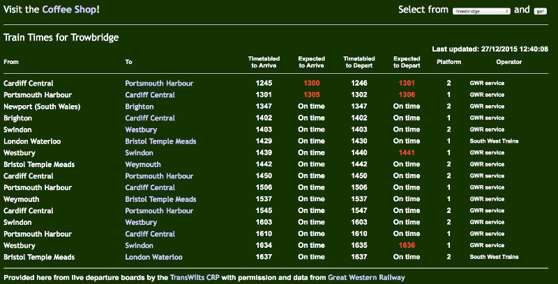The height and width of the screenshot is (284, 558).
Task: Choose Swindon destination for the 1439 arrival
Action: tap(139, 152)
